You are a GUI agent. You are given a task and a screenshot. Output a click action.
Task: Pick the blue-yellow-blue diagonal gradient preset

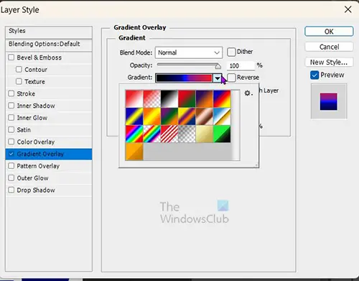(x=134, y=116)
